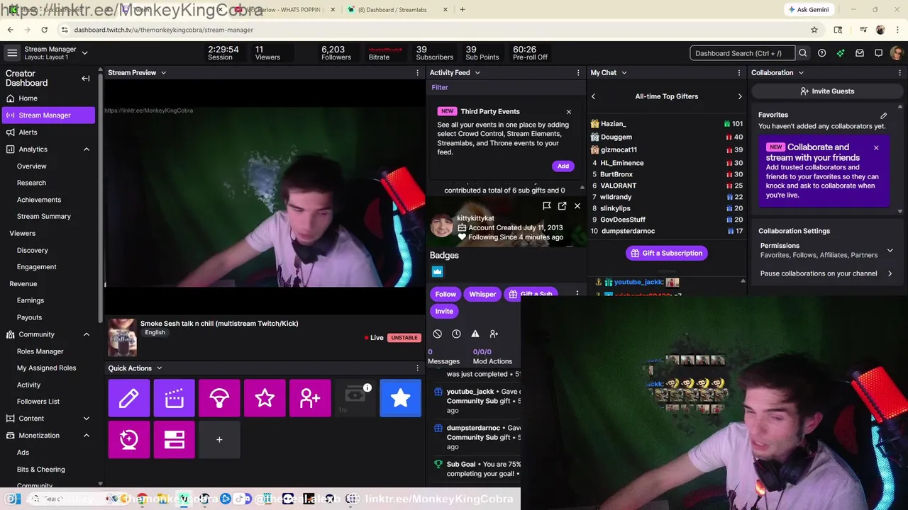The image size is (908, 510).
Task: Expand the Collaboration dropdown chevron
Action: [801, 72]
